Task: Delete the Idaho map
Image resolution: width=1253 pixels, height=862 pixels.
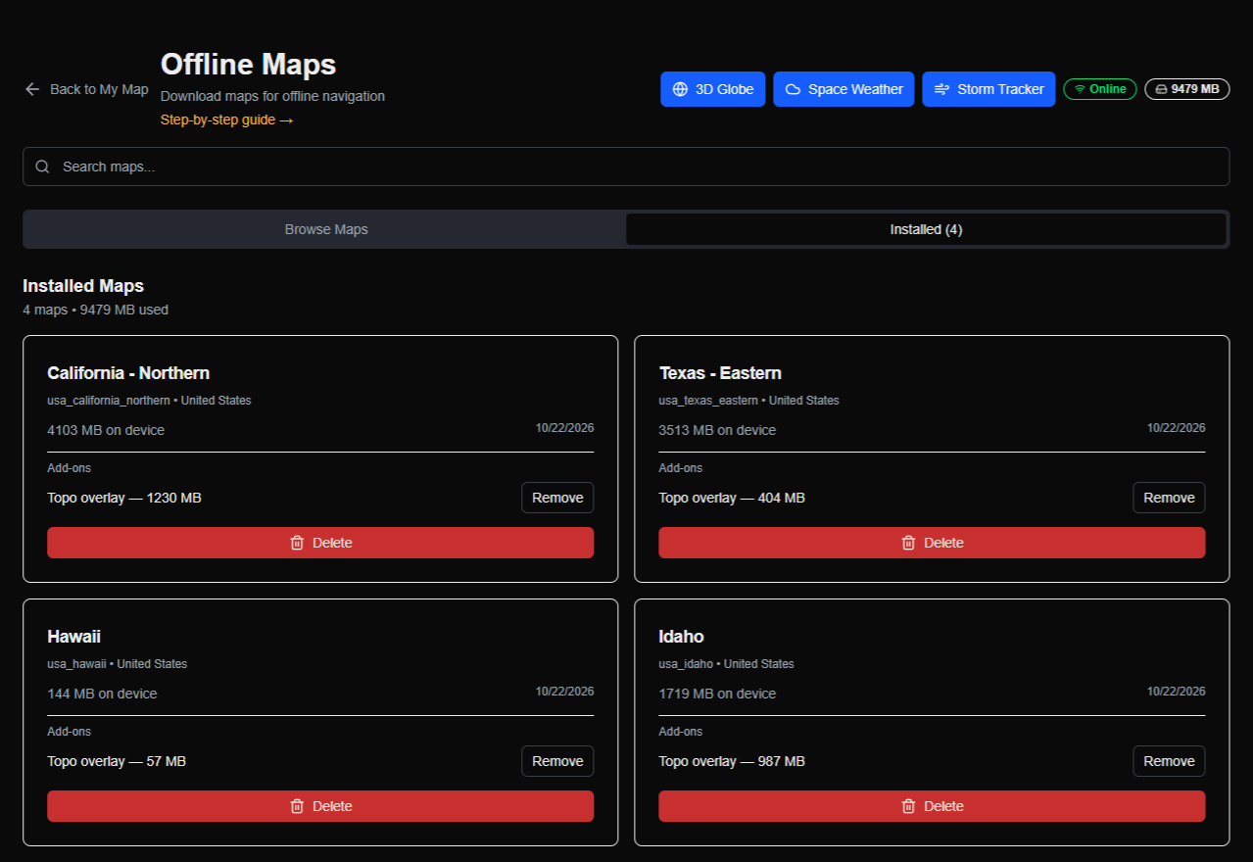Action: pos(932,806)
